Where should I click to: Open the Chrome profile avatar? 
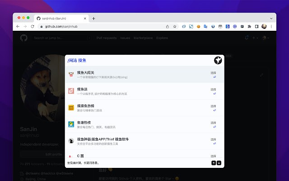coord(264,26)
